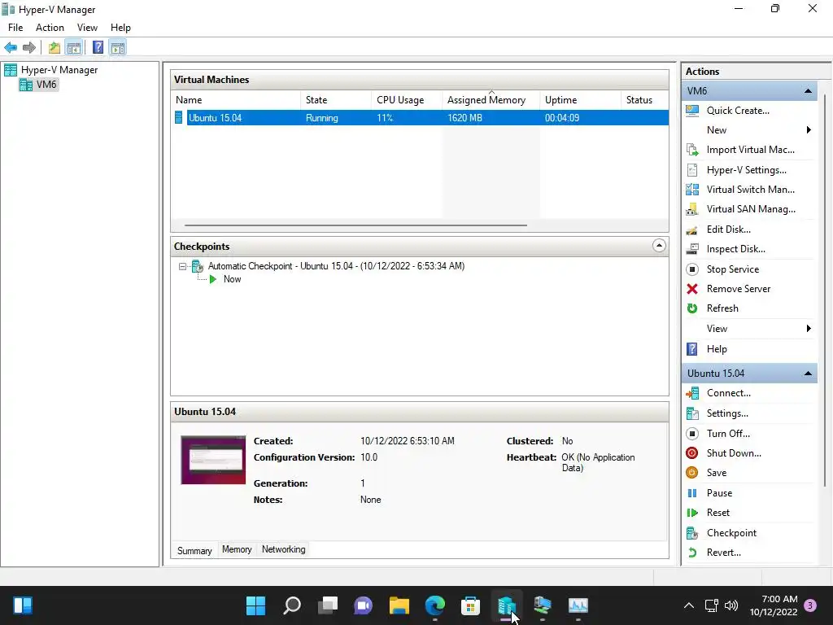Screen dimensions: 833x625
Task: Collapse the Automatic Checkpoint tree node
Action: tap(182, 266)
